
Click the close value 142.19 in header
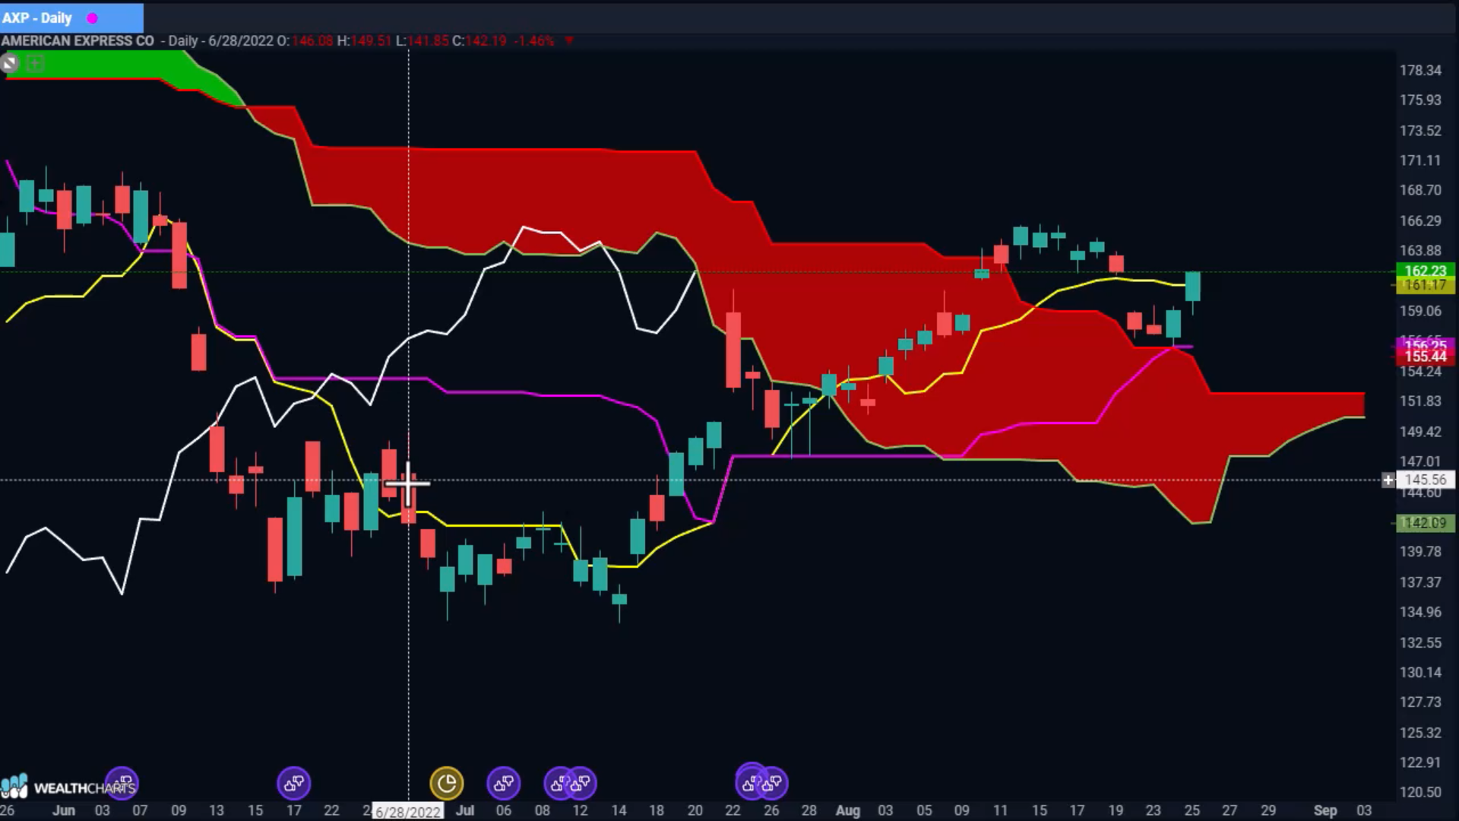point(486,41)
